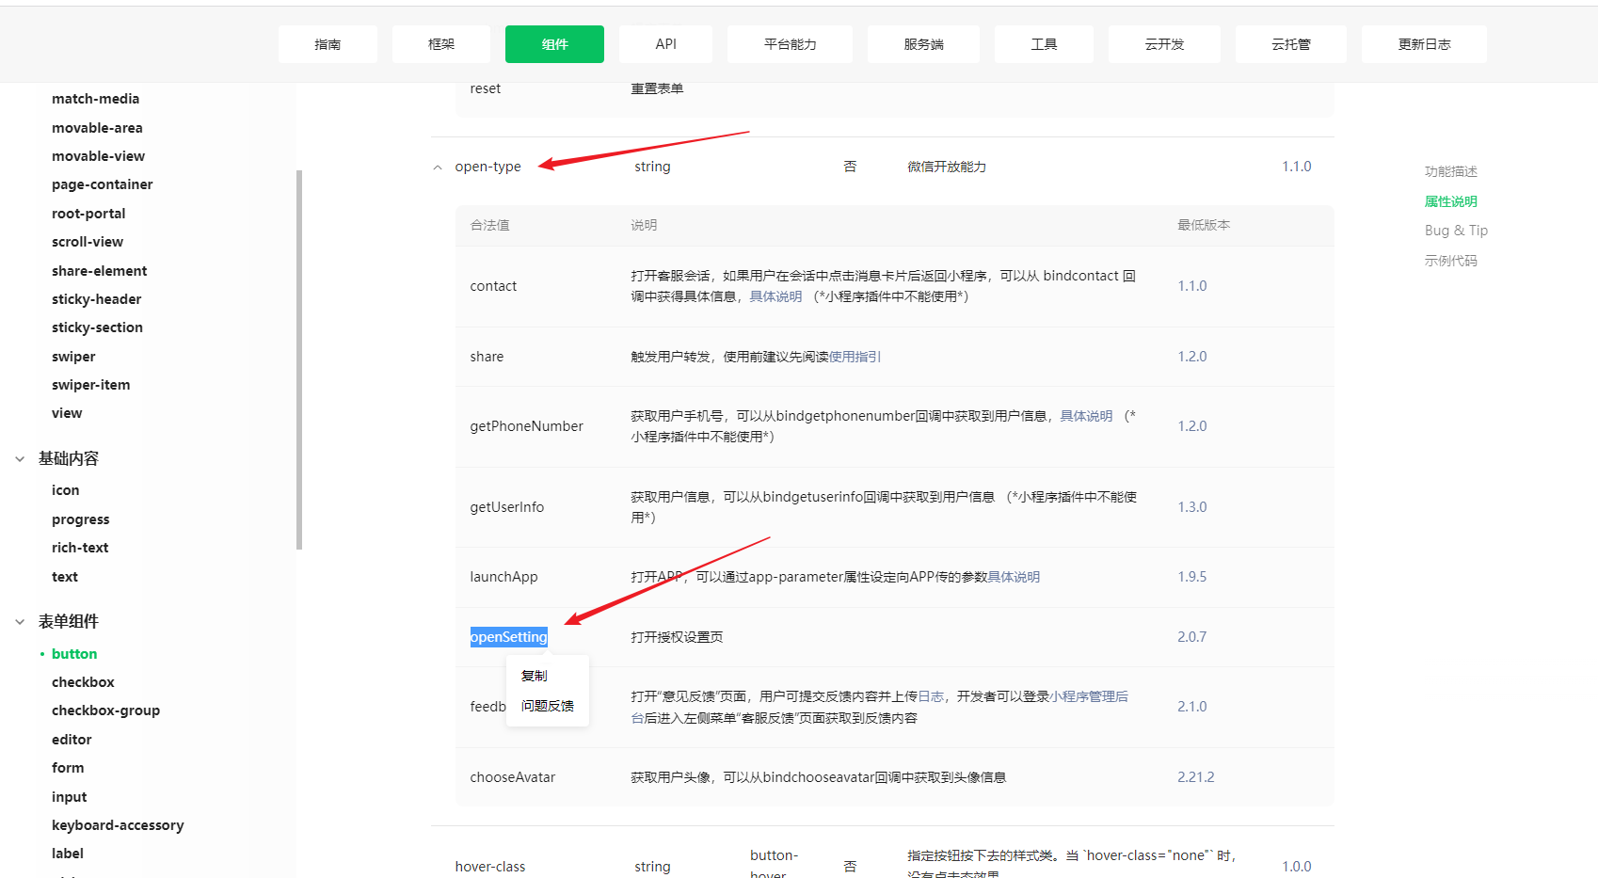The image size is (1598, 878).
Task: Click version 2.0.7 for openSetting
Action: coord(1191,637)
